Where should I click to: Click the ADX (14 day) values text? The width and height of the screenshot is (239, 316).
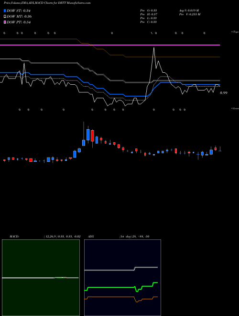[134, 237]
